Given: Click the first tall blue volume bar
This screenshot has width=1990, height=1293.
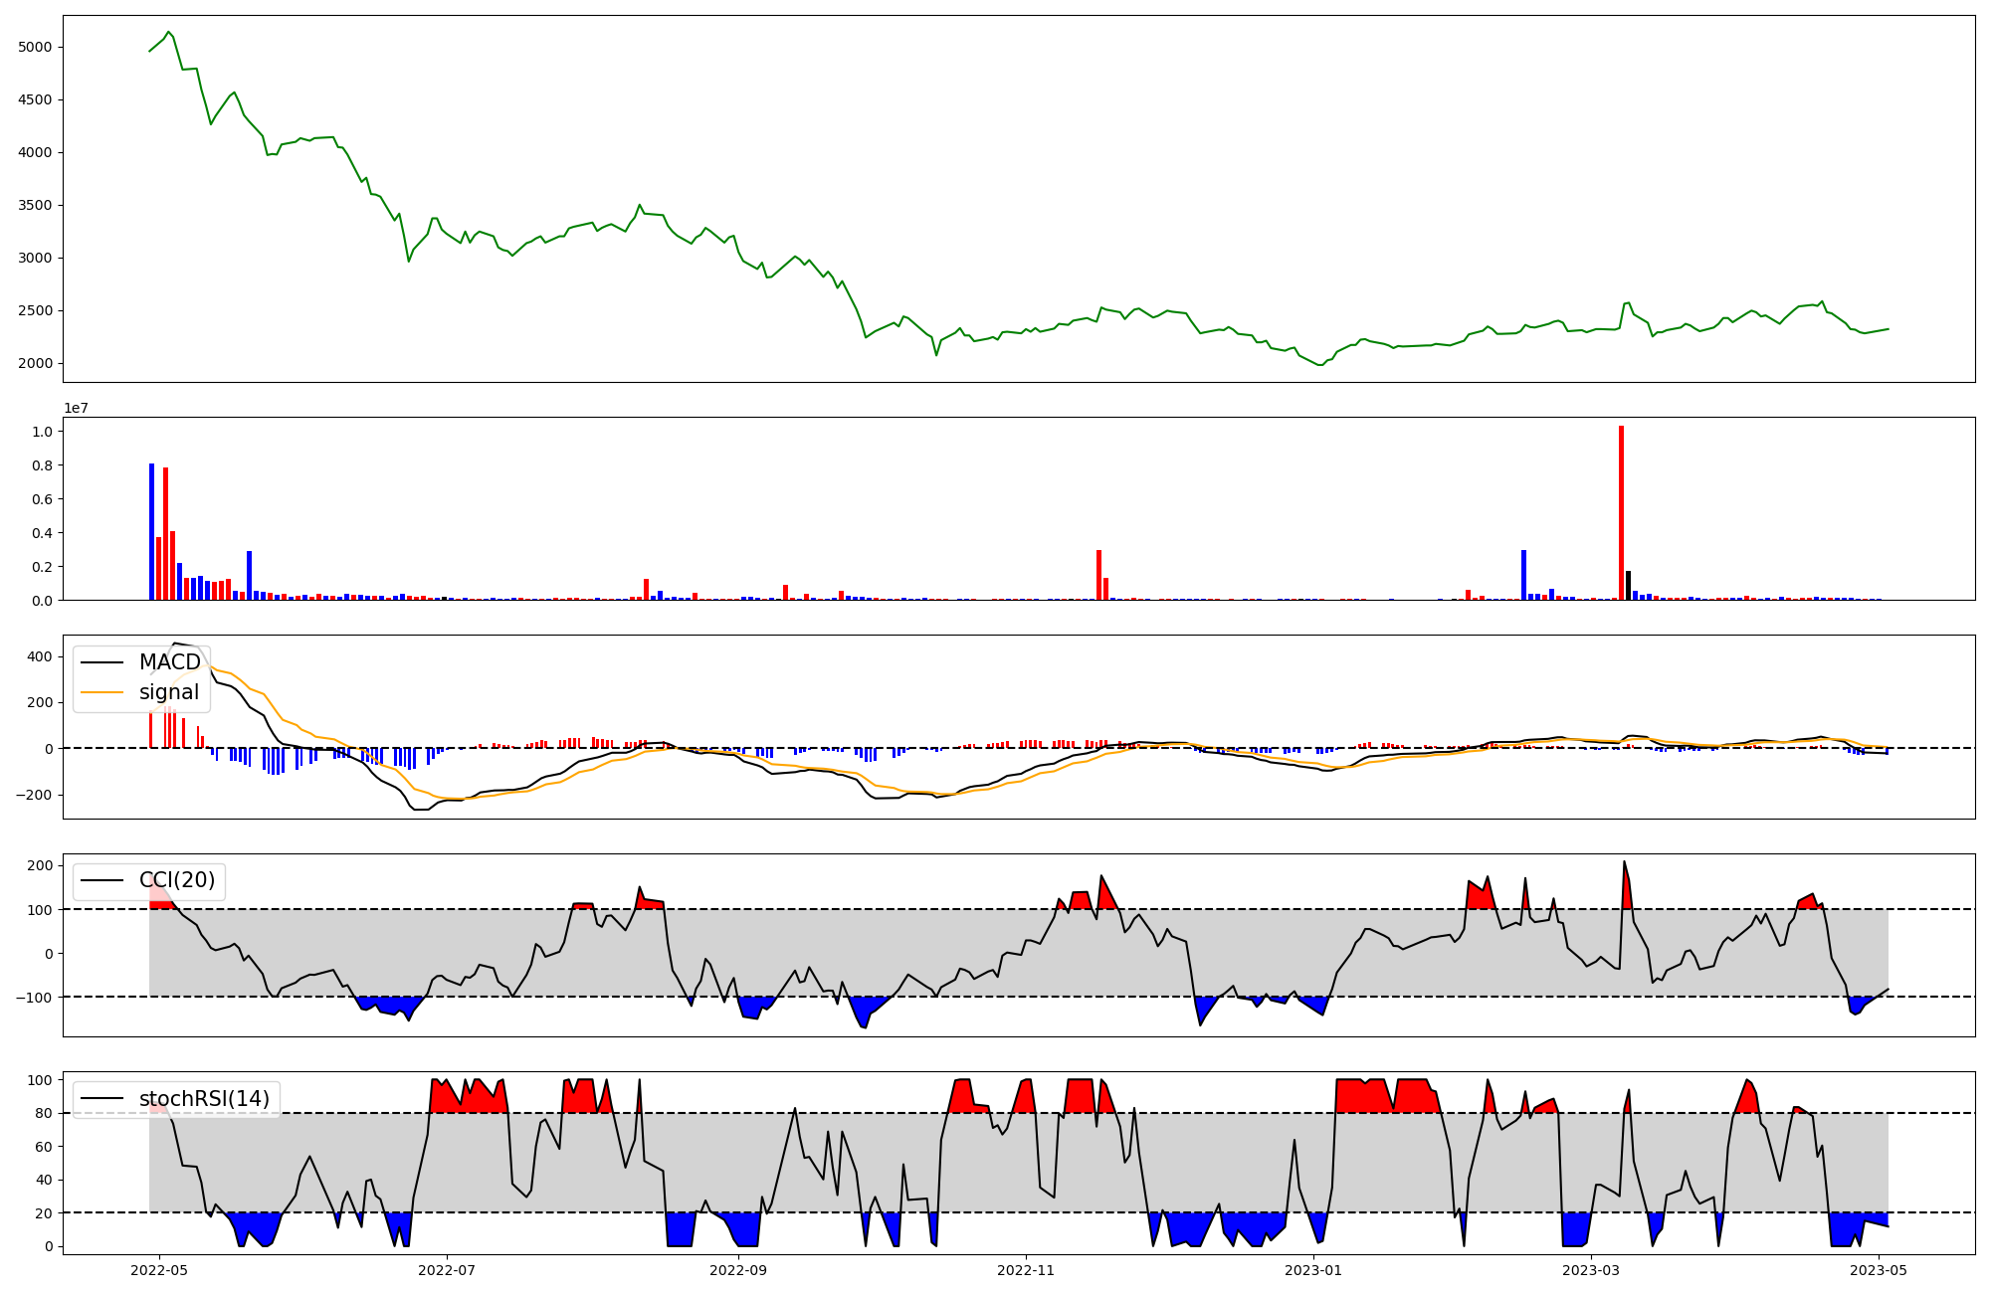Looking at the screenshot, I should pos(152,532).
